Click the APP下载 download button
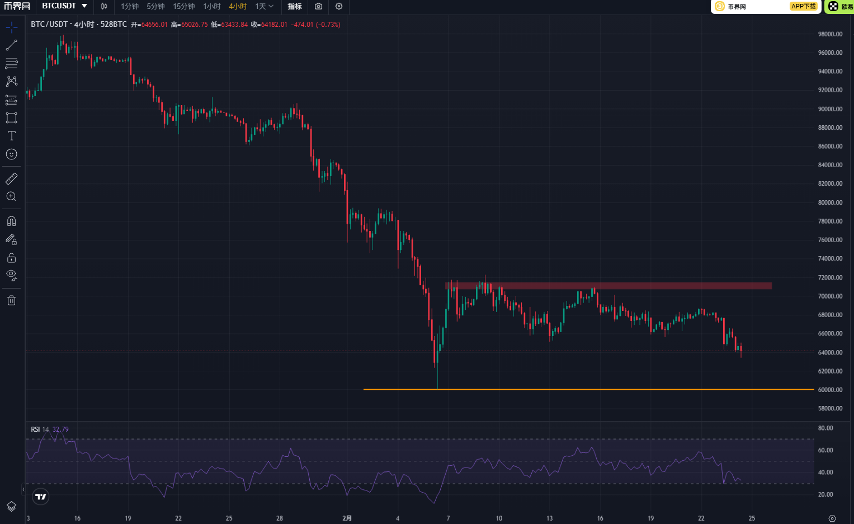The width and height of the screenshot is (854, 524). click(x=804, y=6)
